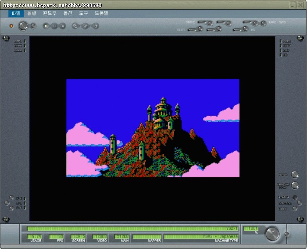Toggle the A-S switch button
307x249 pixels.
(7, 203)
